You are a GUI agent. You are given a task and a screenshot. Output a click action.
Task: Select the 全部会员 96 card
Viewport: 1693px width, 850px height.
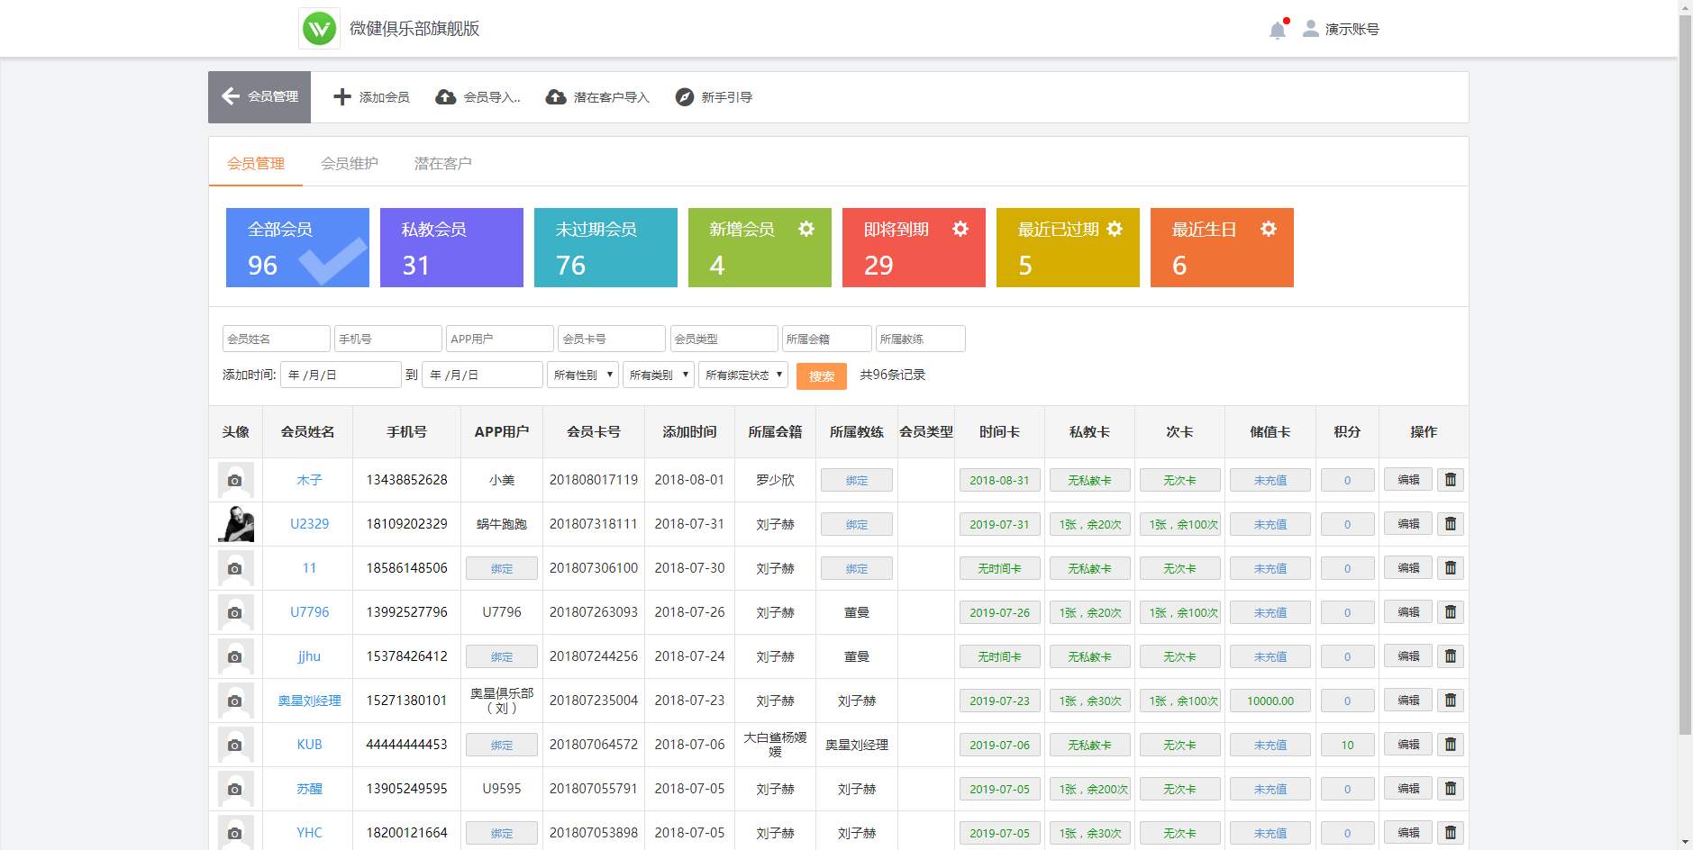point(297,248)
